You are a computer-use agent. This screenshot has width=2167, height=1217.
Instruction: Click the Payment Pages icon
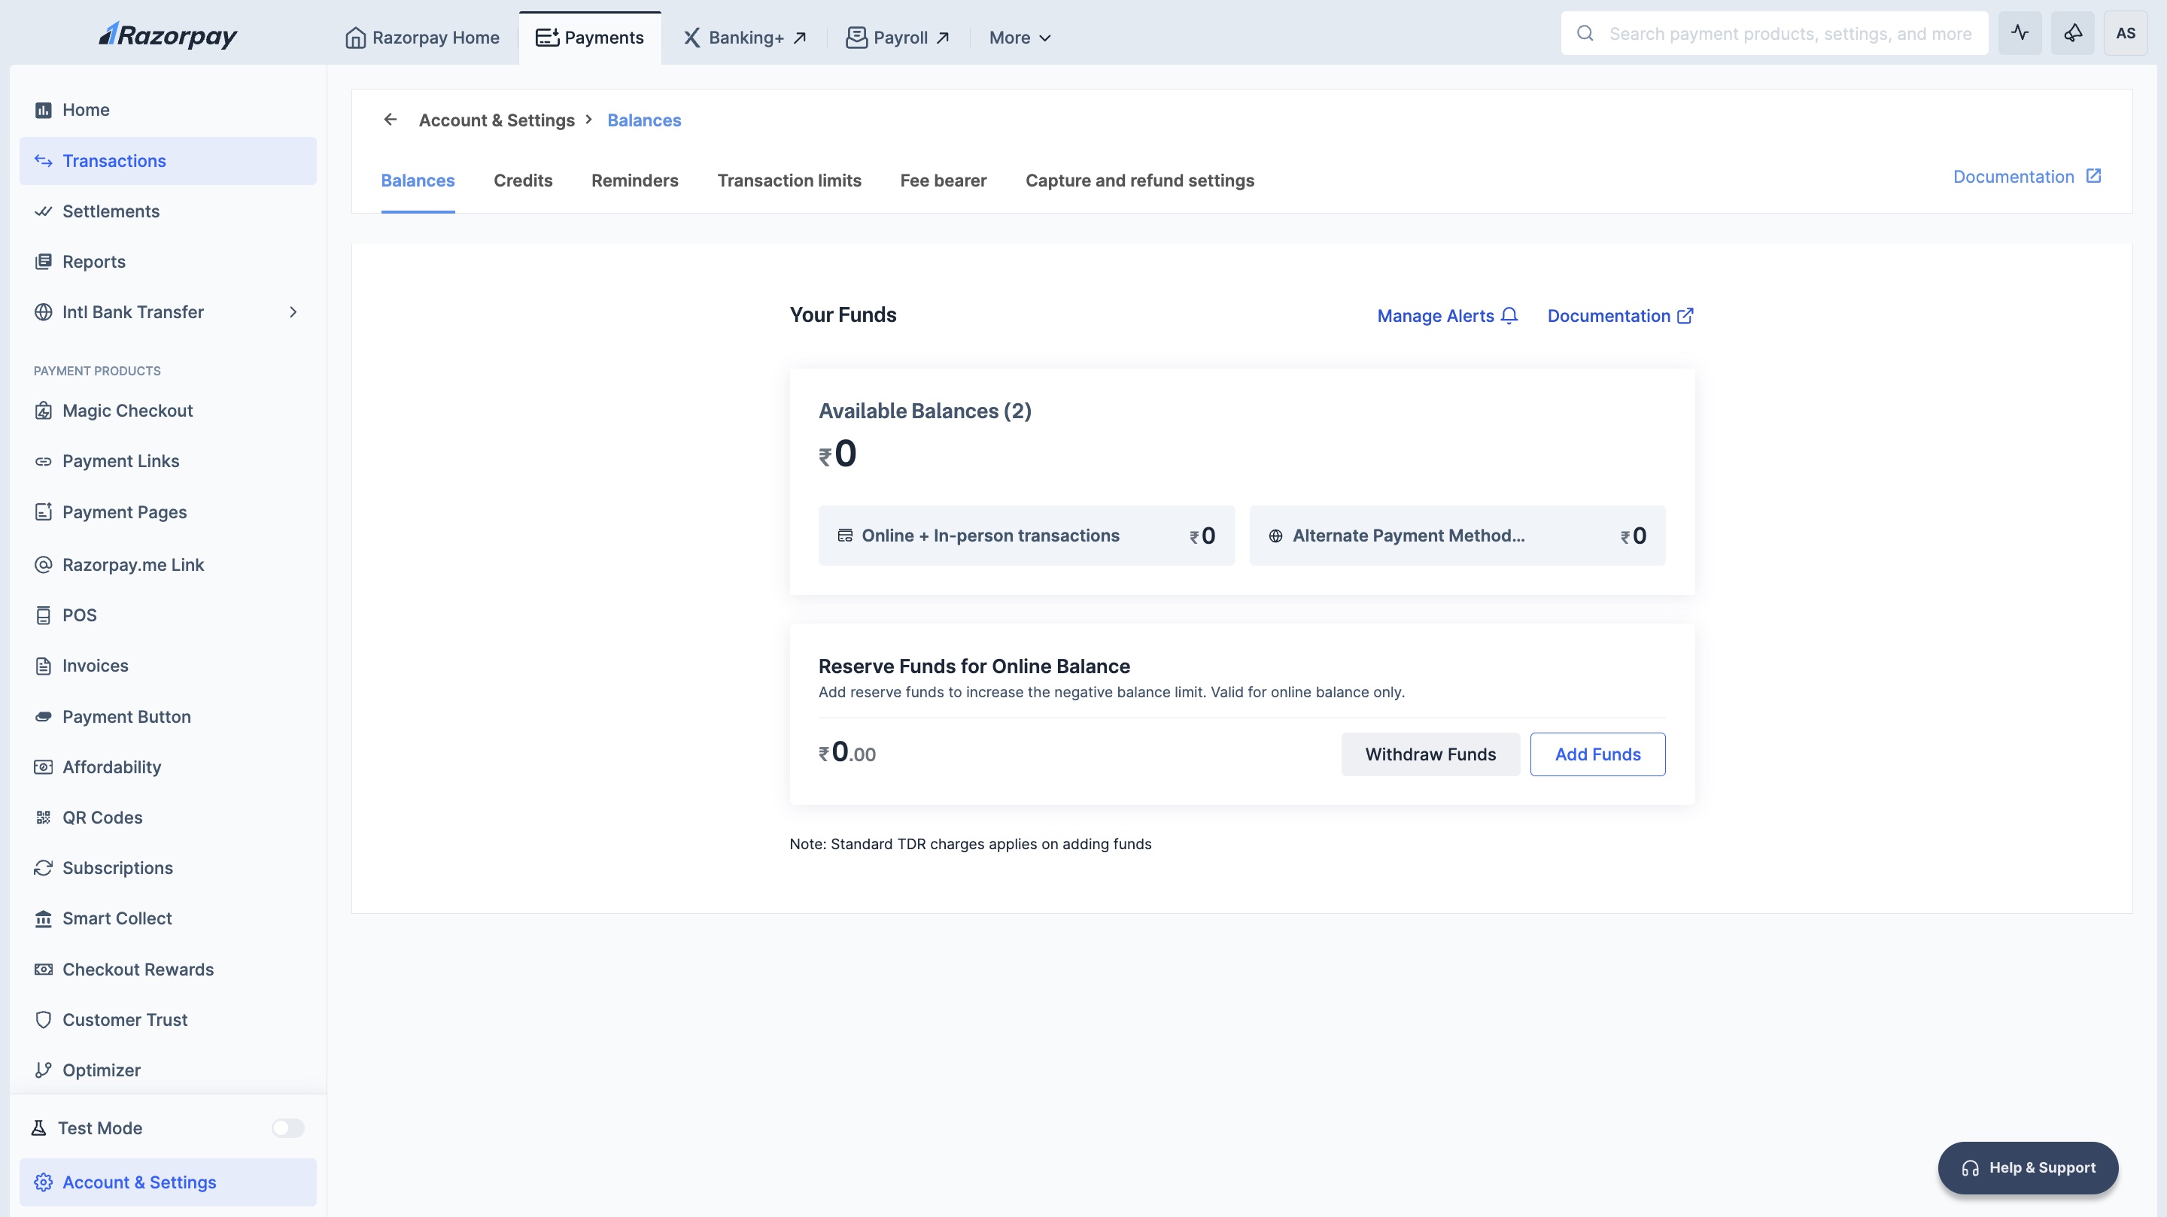pyautogui.click(x=43, y=512)
